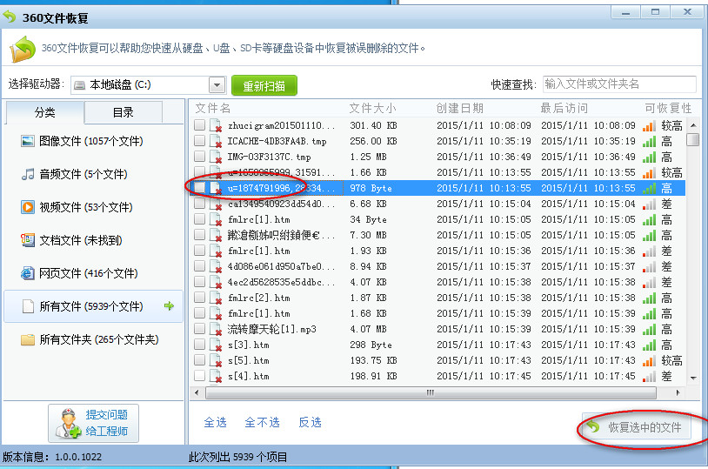708x469 pixels.
Task: Click the engineer avatar icon
Action: pyautogui.click(x=66, y=423)
